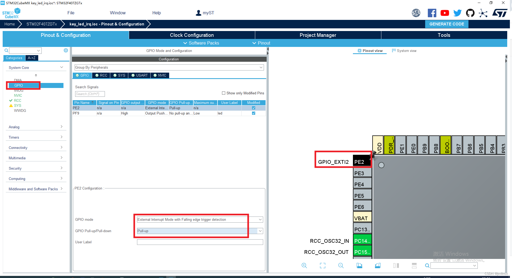Open the File menu
Screen dimensions: 512x278
[x=71, y=13]
